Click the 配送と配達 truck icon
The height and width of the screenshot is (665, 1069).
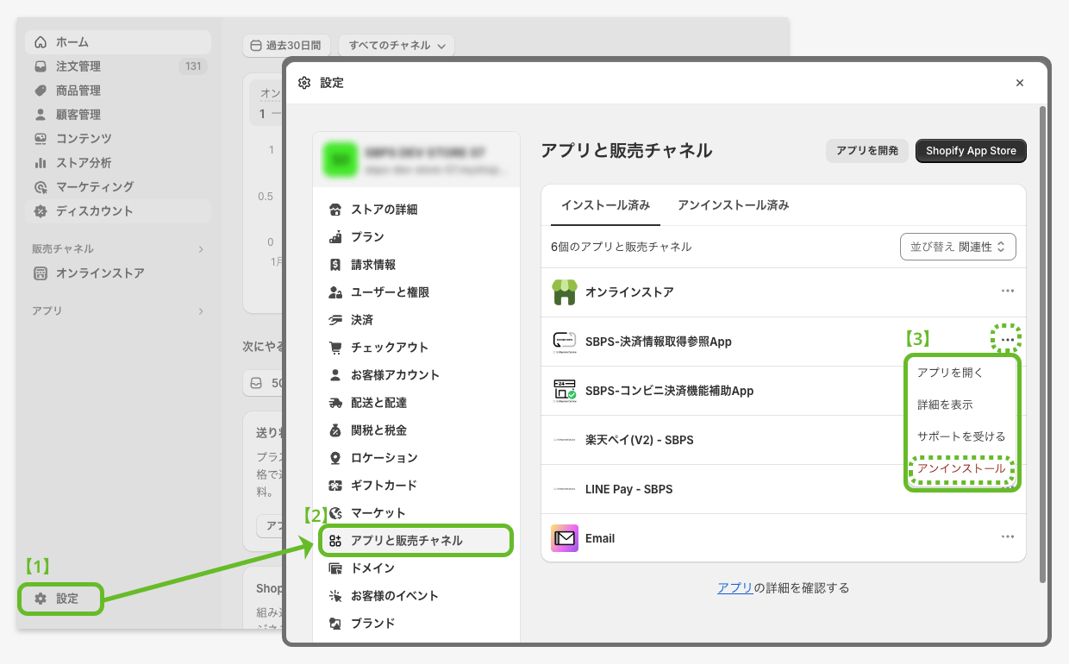(x=335, y=403)
